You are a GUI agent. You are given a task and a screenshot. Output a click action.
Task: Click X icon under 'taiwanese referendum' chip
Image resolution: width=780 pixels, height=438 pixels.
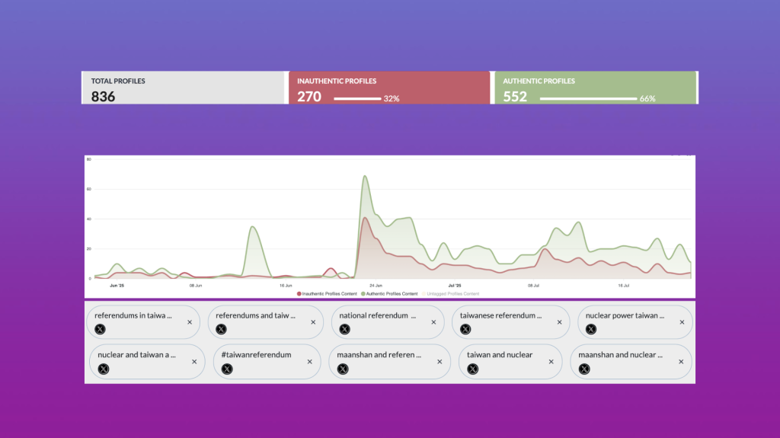465,329
